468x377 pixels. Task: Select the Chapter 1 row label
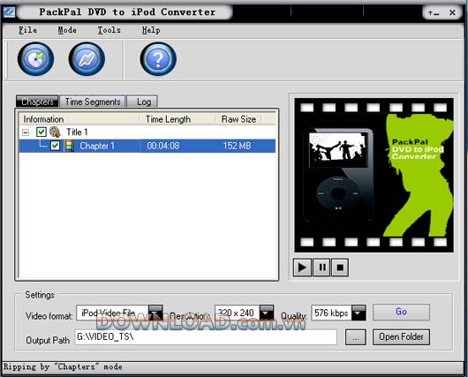(97, 146)
